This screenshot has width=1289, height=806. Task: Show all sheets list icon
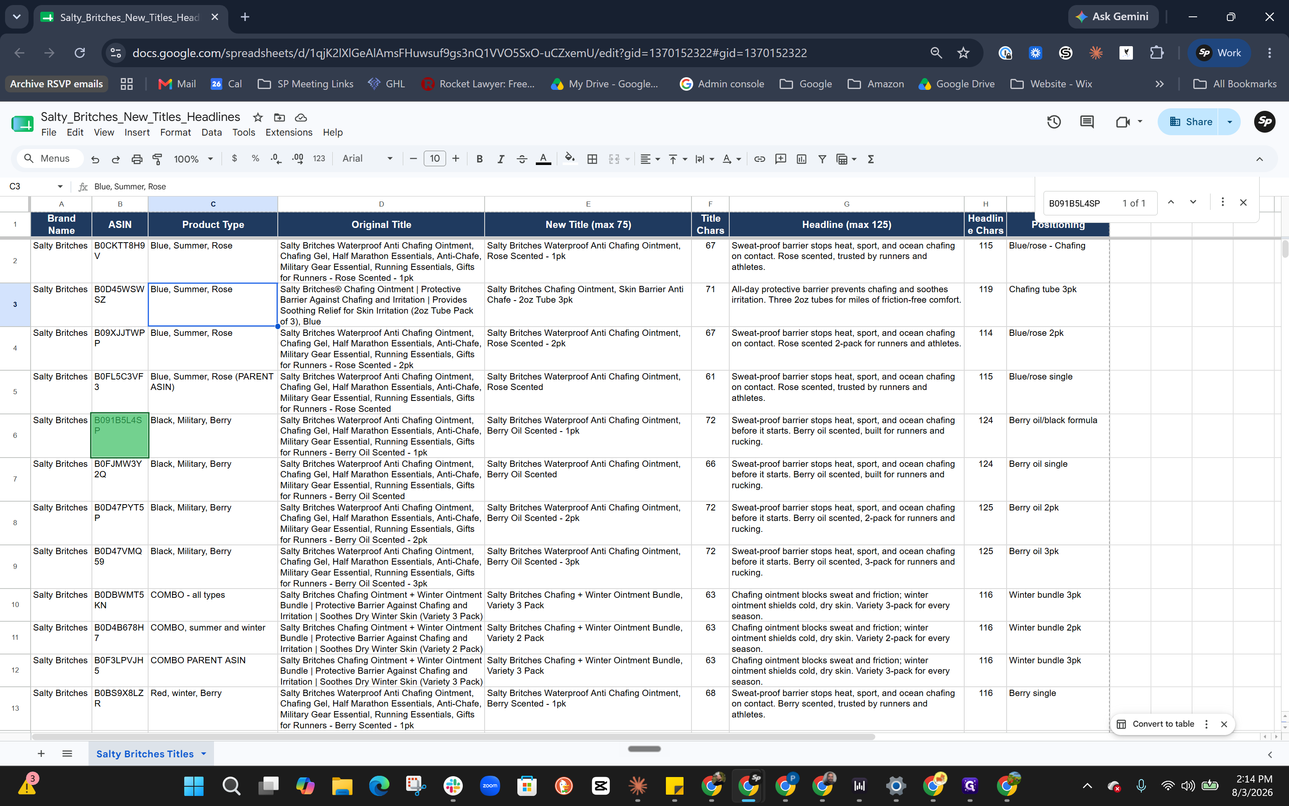(x=67, y=753)
